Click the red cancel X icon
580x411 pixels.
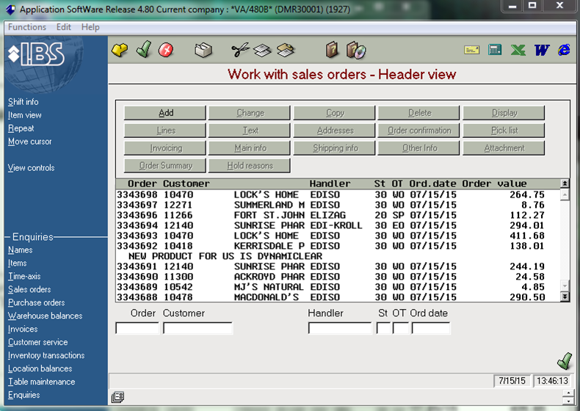pos(166,50)
